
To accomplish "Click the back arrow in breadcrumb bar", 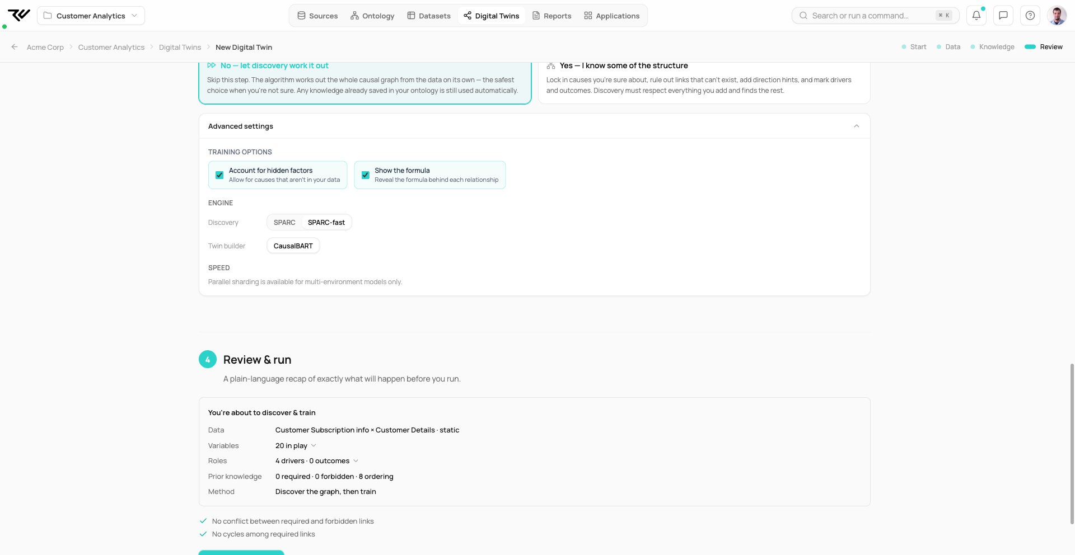I will (15, 47).
